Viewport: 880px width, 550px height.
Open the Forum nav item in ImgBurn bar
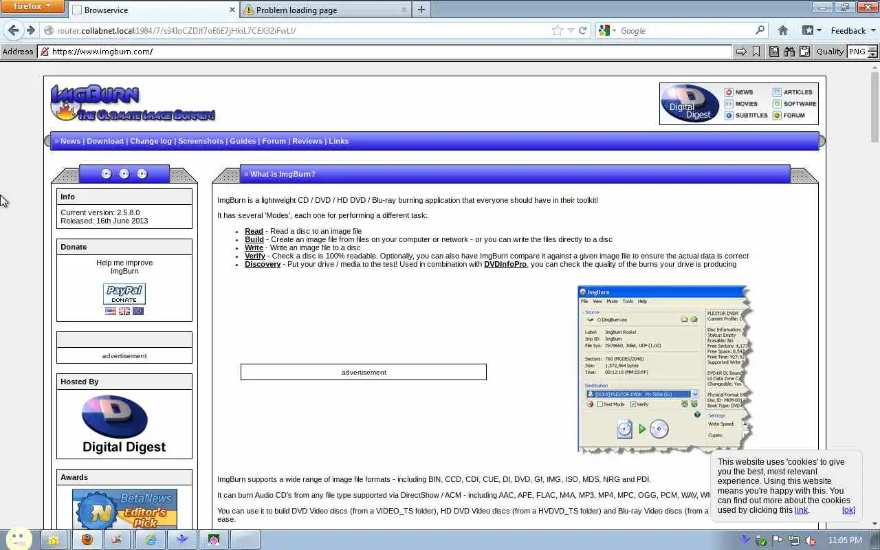click(x=274, y=141)
